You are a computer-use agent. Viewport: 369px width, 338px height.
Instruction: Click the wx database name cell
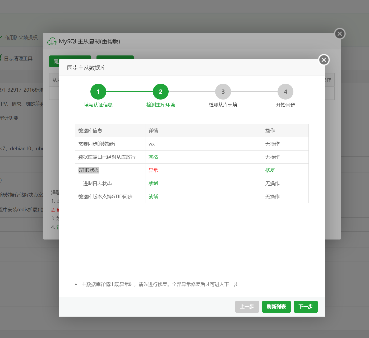(x=152, y=144)
